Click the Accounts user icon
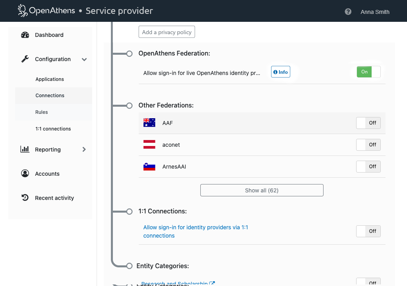This screenshot has height=286, width=407. (x=25, y=174)
